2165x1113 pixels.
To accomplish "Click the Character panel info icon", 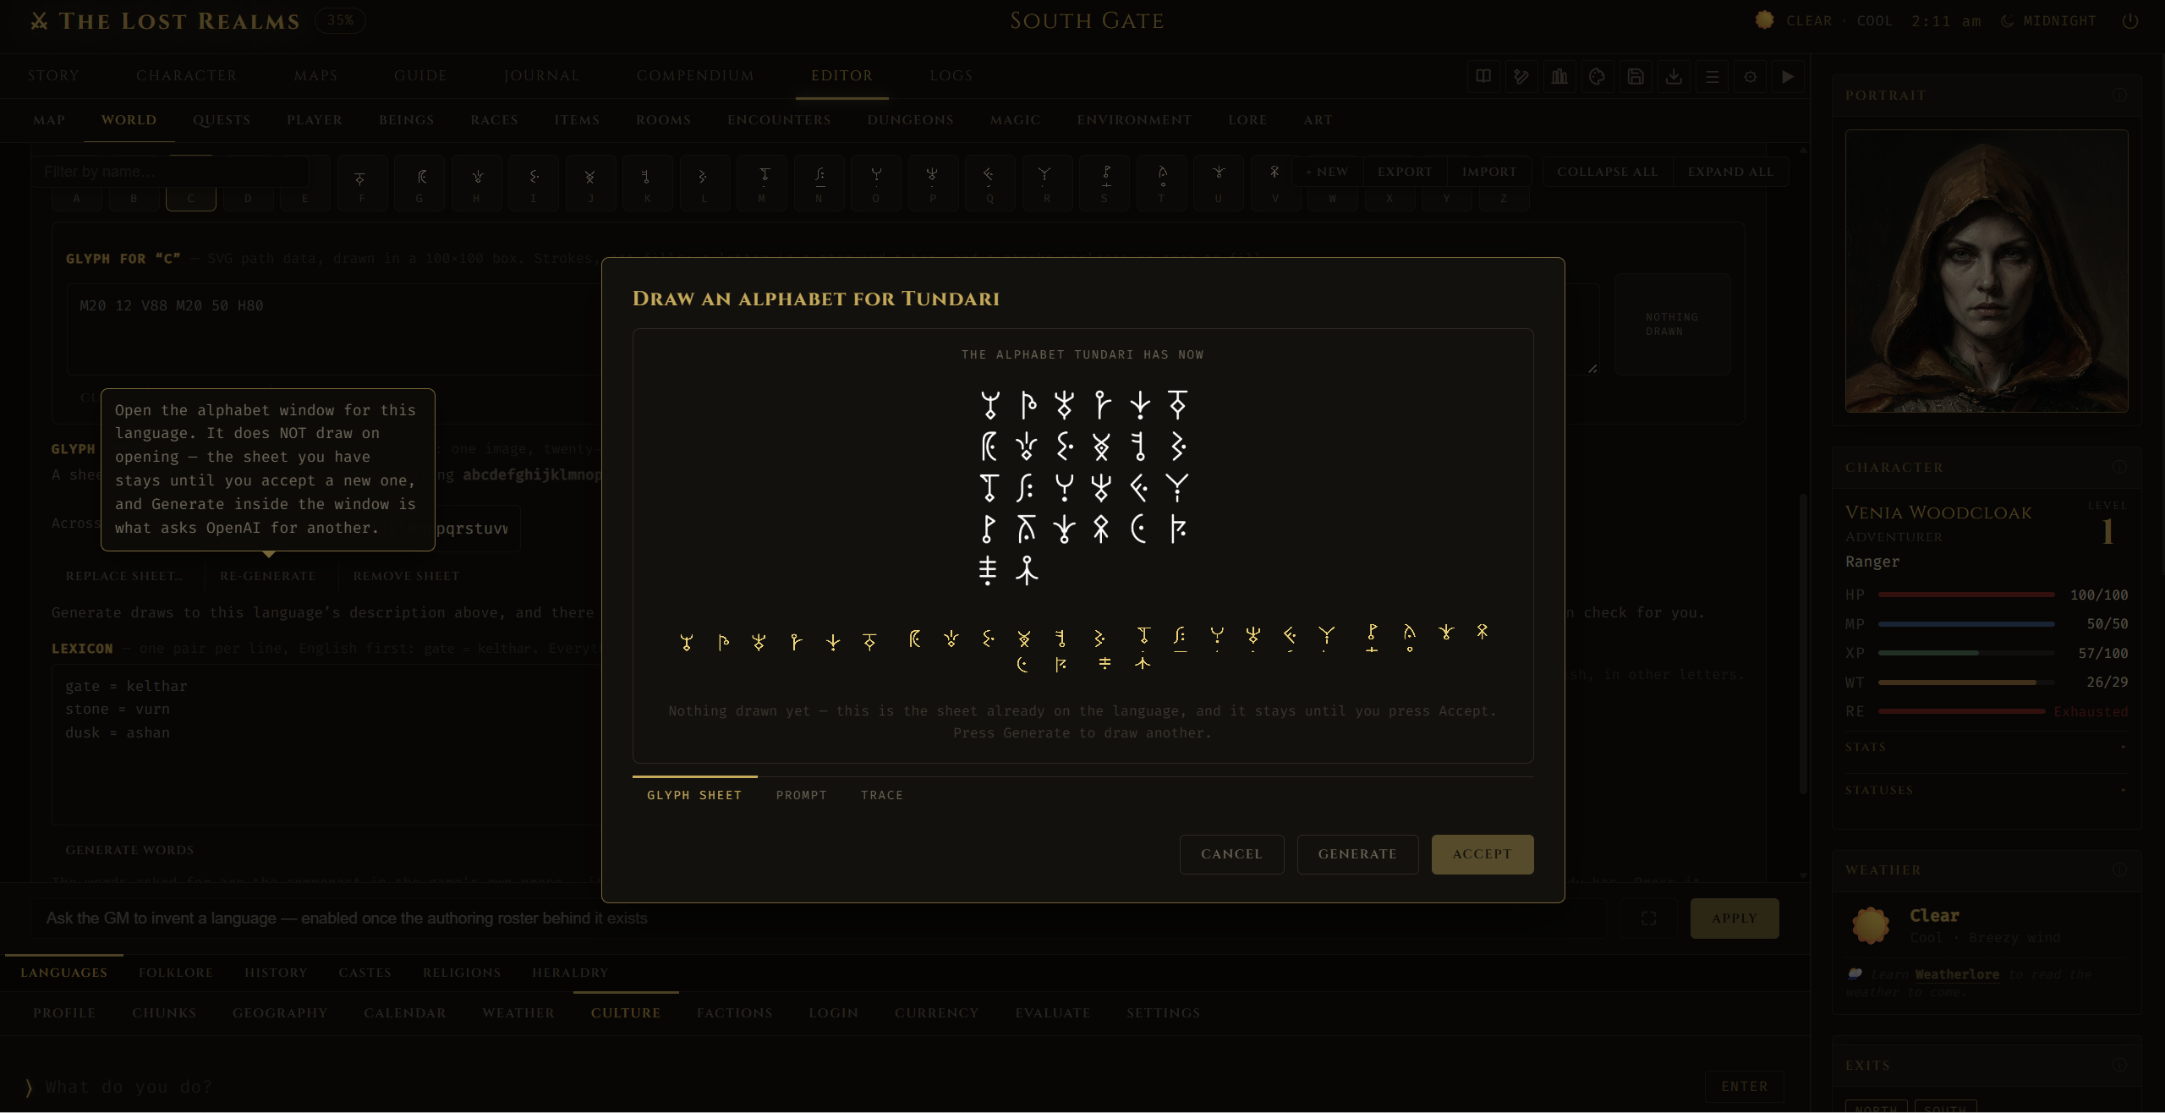I will click(2119, 467).
